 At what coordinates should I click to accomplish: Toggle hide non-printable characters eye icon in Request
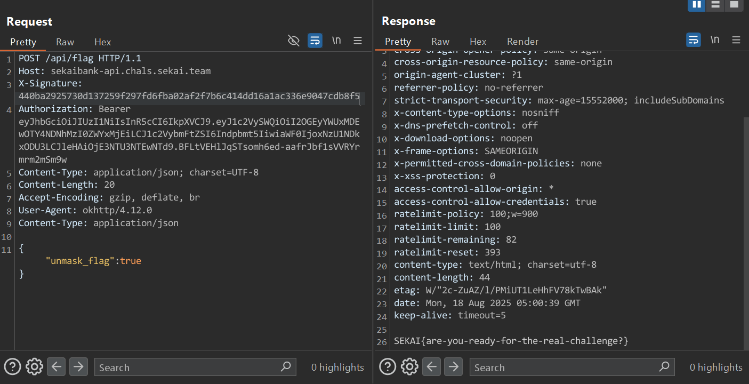[x=294, y=41]
